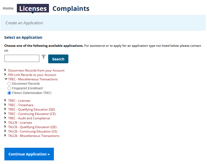This screenshot has height=164, width=207.
Task: Click the filter funnel icon
Action: tap(44, 57)
